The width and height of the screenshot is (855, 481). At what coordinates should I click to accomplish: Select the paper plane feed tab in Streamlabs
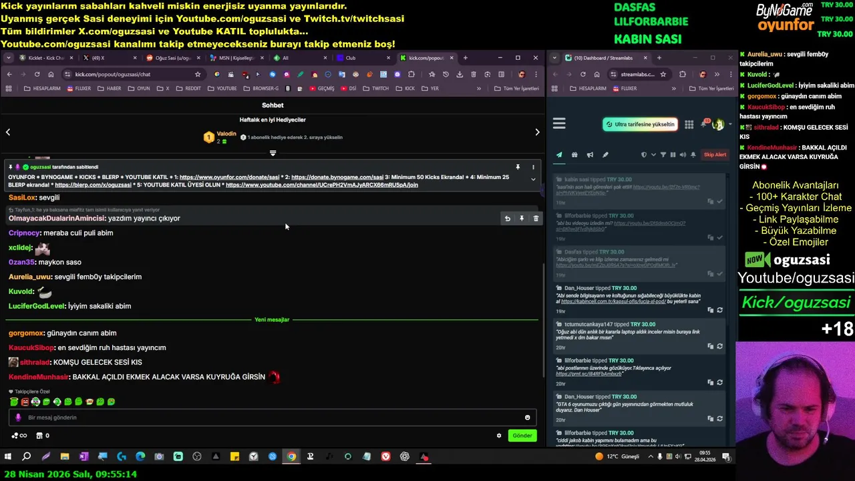click(x=559, y=155)
